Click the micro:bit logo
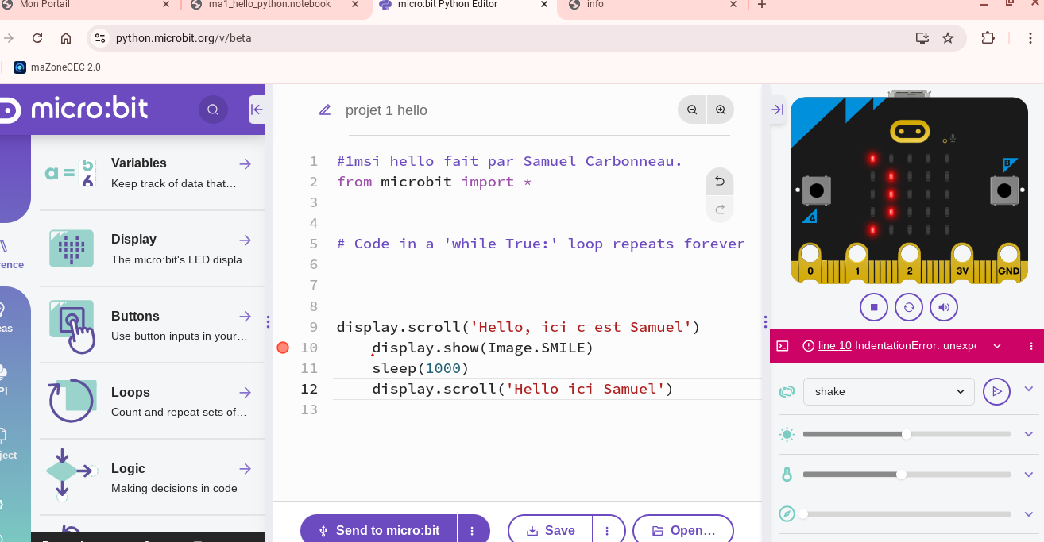 [x=74, y=109]
